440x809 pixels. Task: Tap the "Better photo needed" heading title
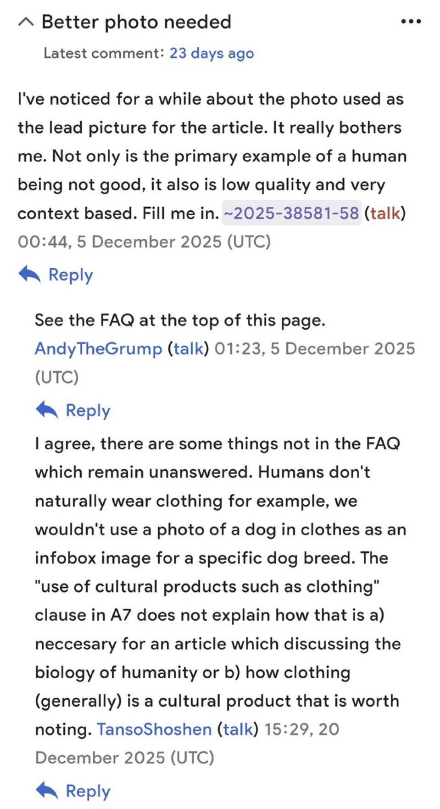tap(136, 22)
